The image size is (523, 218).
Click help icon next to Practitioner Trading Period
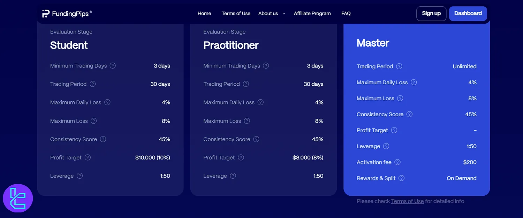pos(246,84)
